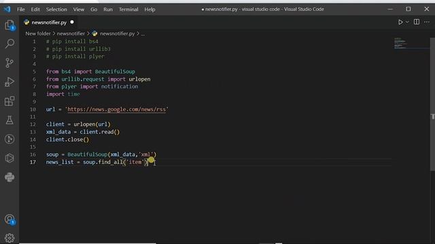The width and height of the screenshot is (435, 244).
Task: Open the Help menu
Action: [x=150, y=9]
